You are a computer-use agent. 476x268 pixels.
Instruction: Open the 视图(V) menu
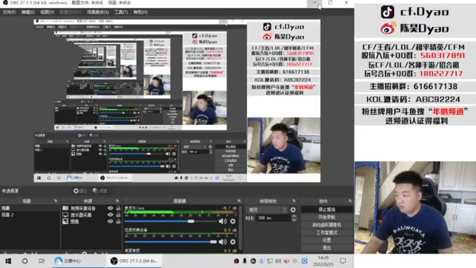[47, 12]
